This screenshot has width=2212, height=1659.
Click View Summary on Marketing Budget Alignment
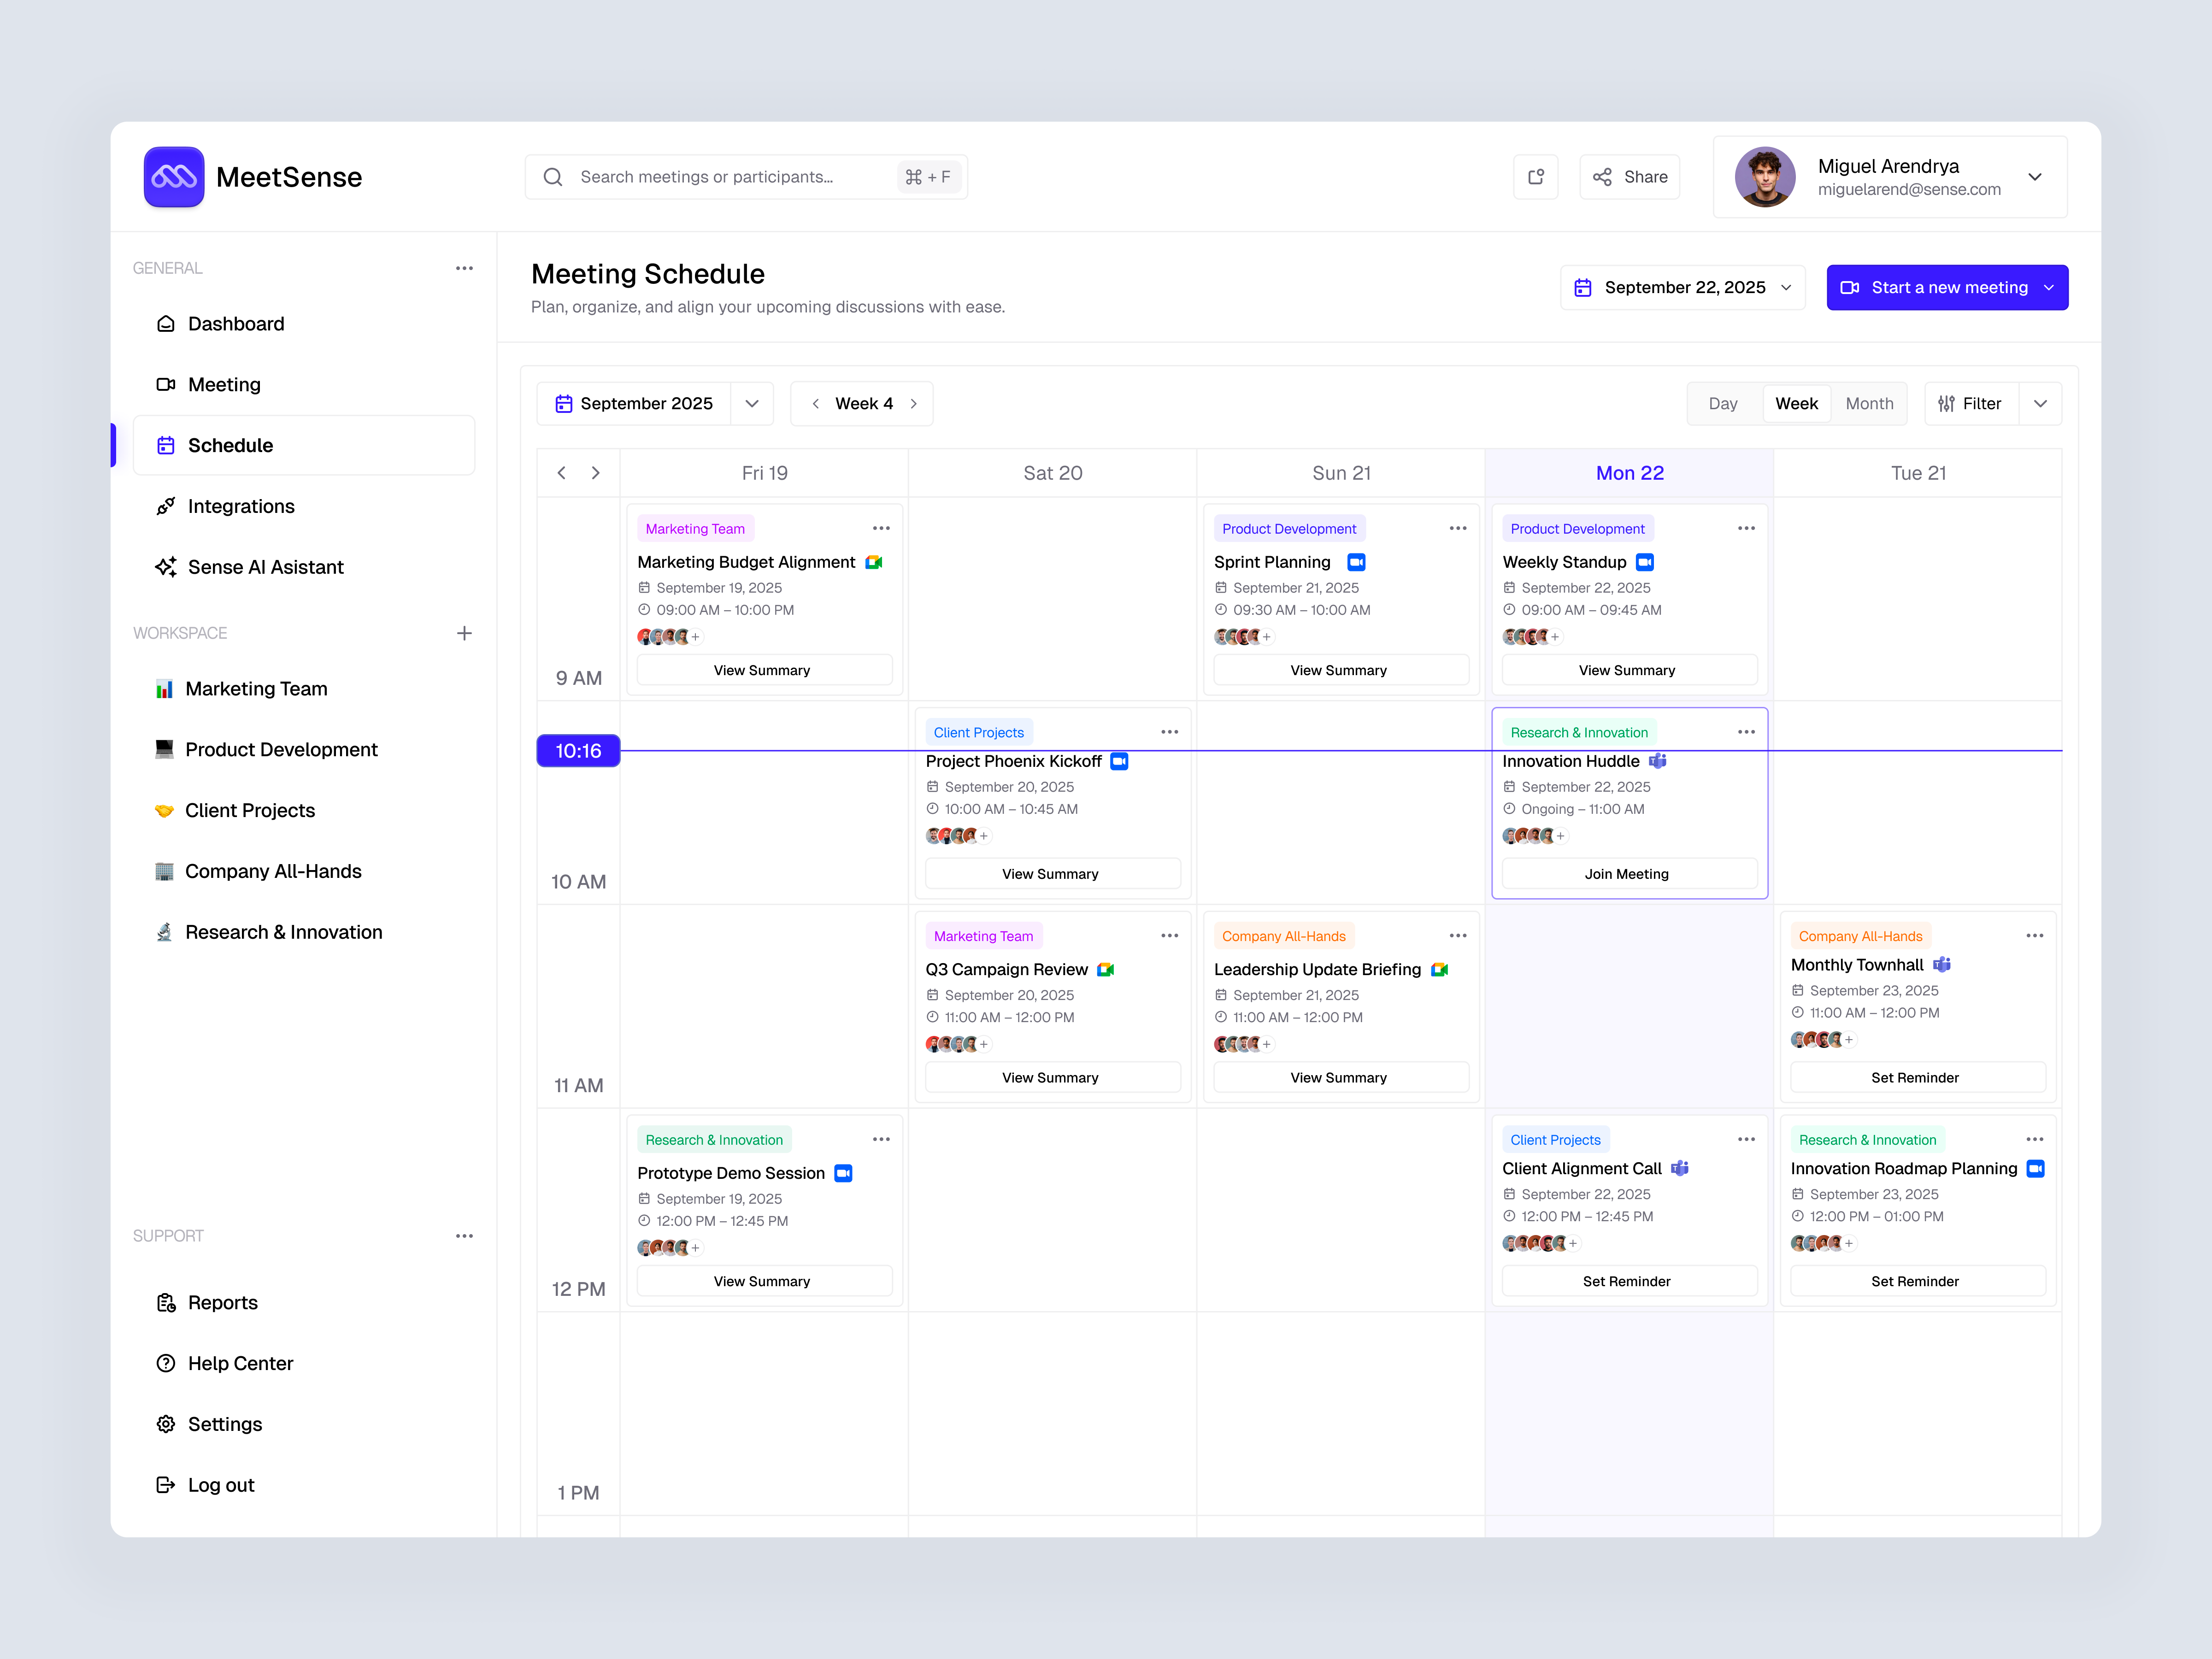763,670
